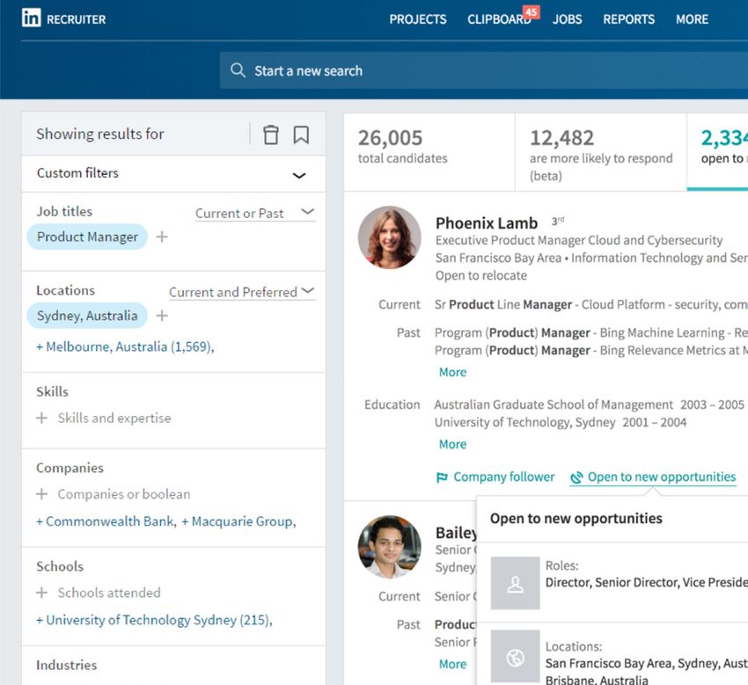This screenshot has height=685, width=748.
Task: Click the LinkedIn Recruiter logo
Action: pos(63,18)
